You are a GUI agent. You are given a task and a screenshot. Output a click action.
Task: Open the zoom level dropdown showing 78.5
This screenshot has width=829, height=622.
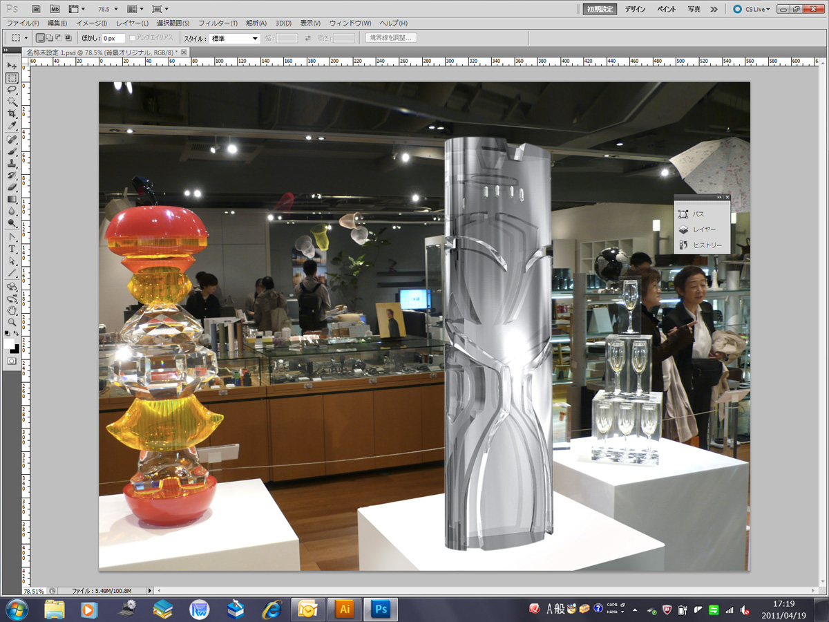click(x=108, y=9)
